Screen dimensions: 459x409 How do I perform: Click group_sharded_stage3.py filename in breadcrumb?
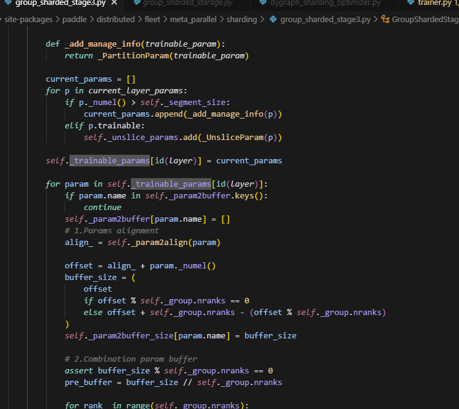click(325, 20)
